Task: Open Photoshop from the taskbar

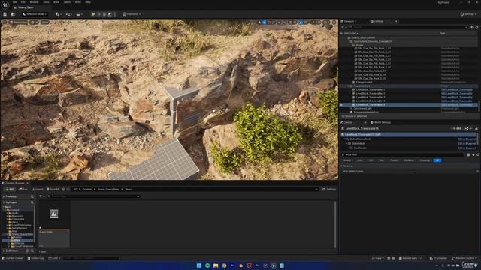Action: 257,265
